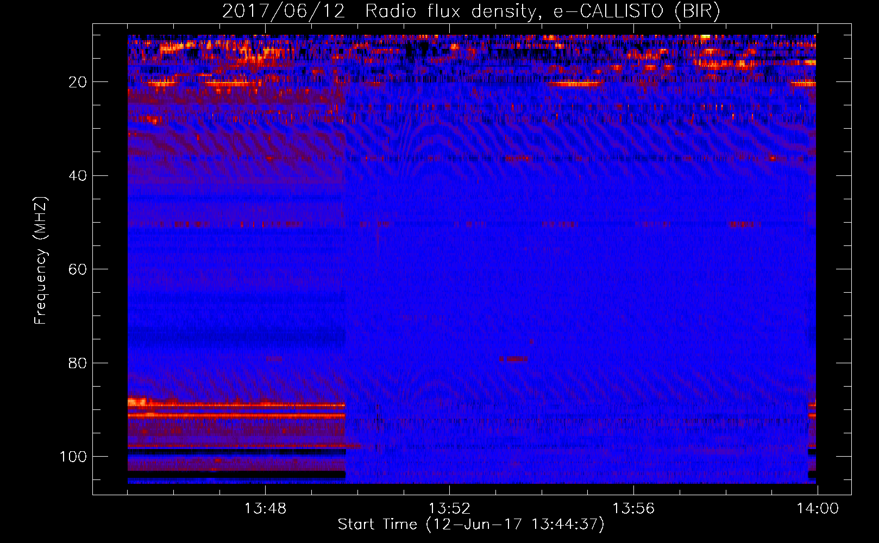Image resolution: width=879 pixels, height=543 pixels.
Task: Click the spectrogram plot area
Action: coord(472,259)
